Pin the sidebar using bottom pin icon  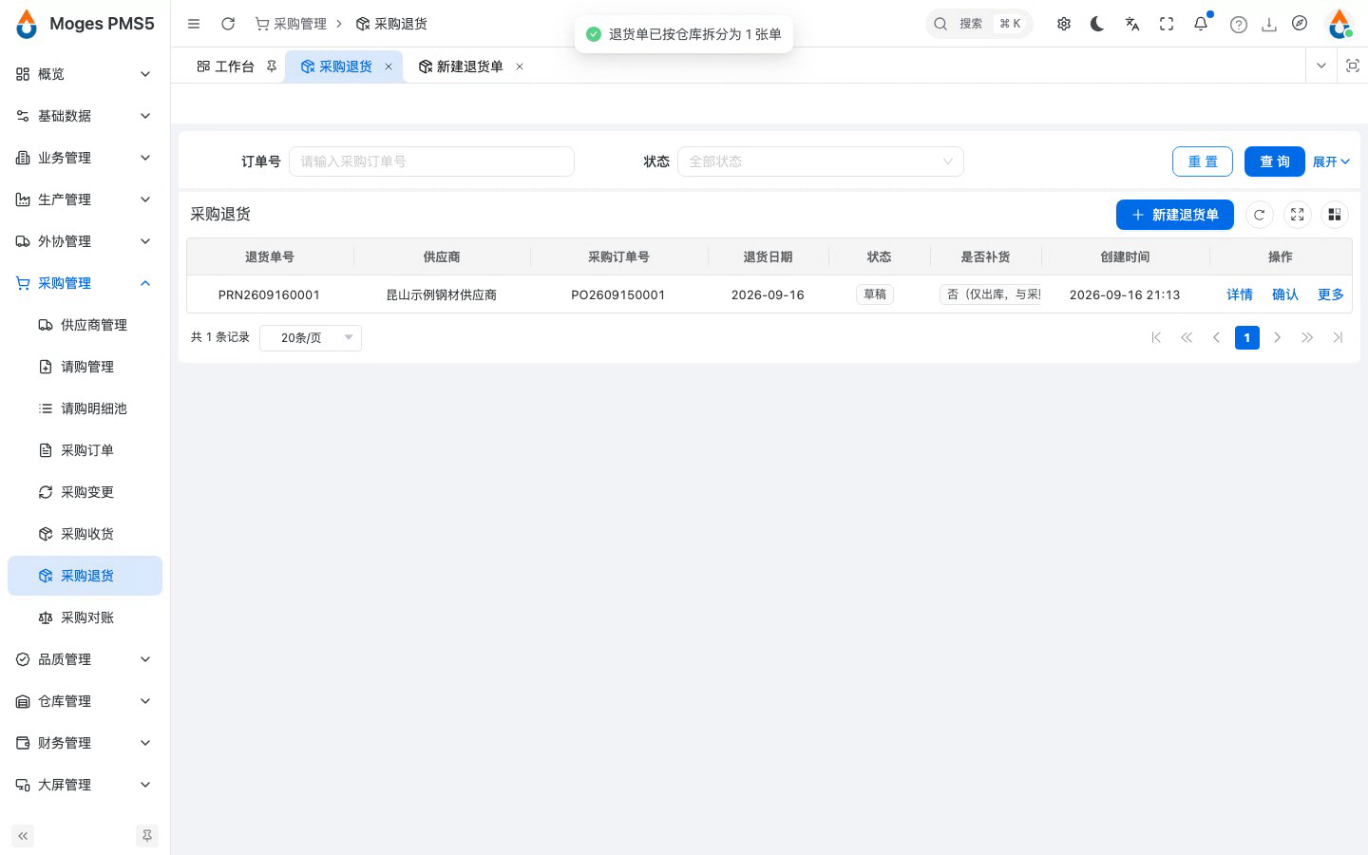(147, 836)
